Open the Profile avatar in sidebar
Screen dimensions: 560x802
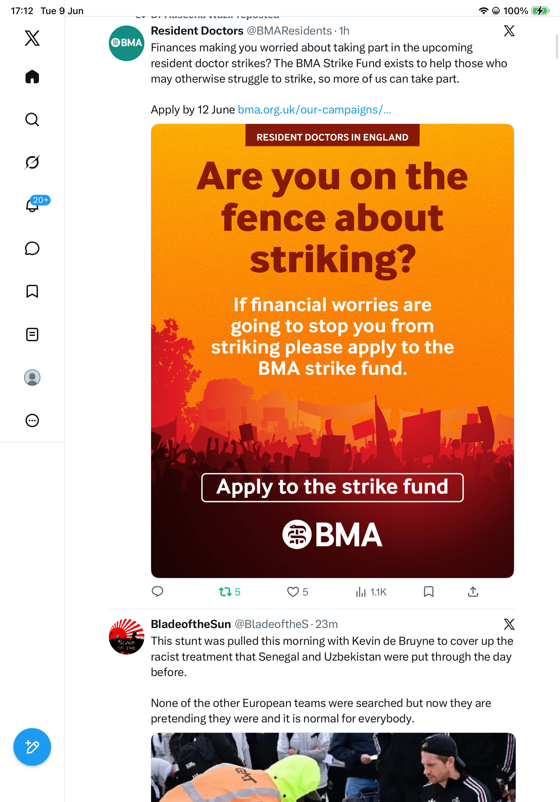coord(32,377)
